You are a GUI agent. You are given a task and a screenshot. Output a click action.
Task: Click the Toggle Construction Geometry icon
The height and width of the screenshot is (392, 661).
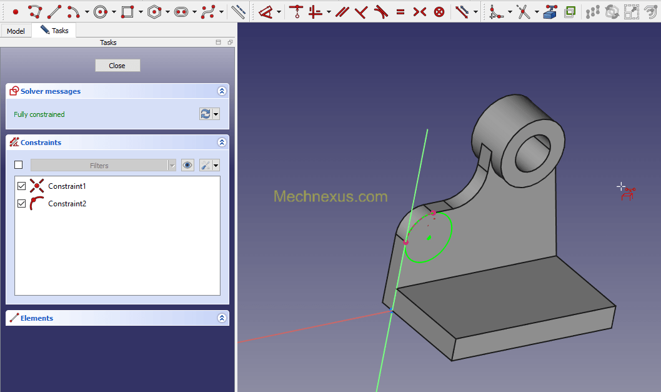(238, 11)
